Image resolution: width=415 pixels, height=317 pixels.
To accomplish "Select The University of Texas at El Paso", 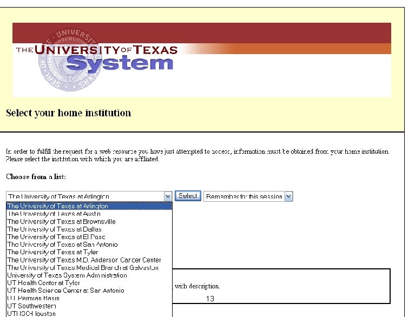I will tap(89, 236).
